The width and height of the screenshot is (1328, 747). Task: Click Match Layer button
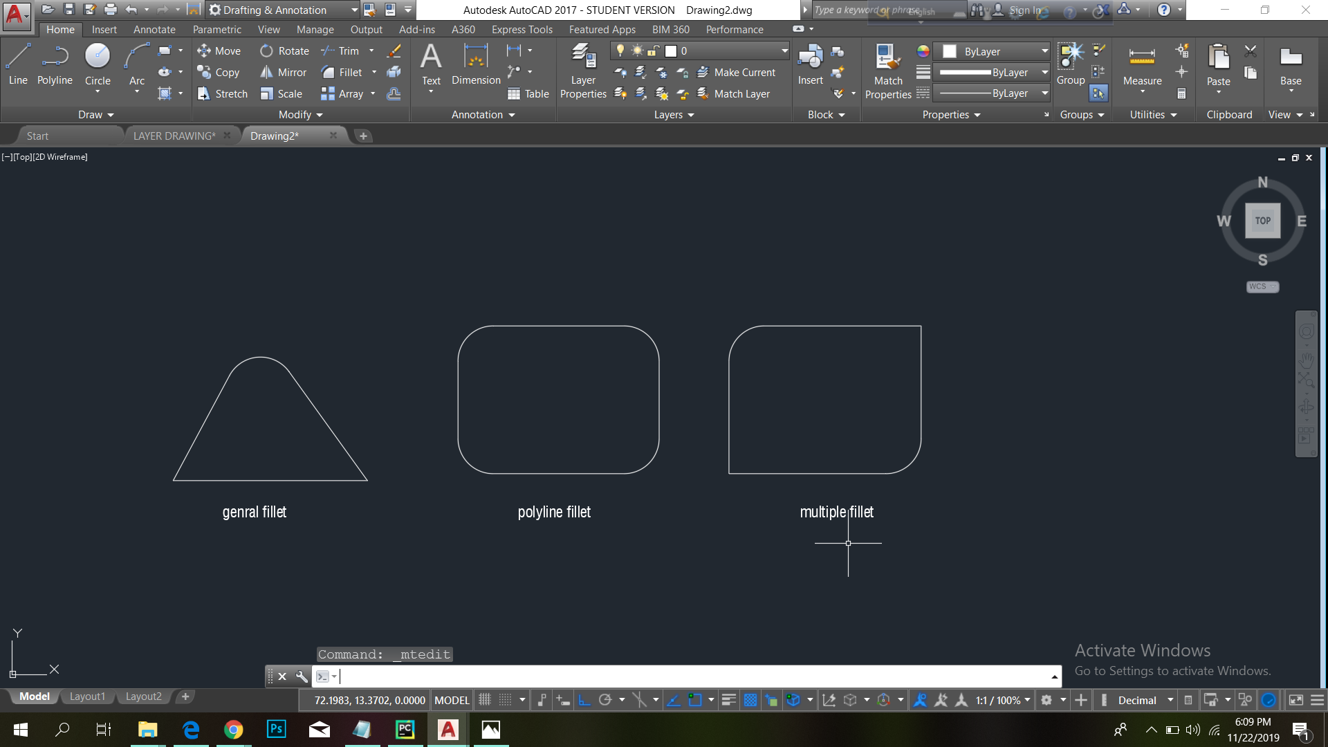tap(733, 93)
